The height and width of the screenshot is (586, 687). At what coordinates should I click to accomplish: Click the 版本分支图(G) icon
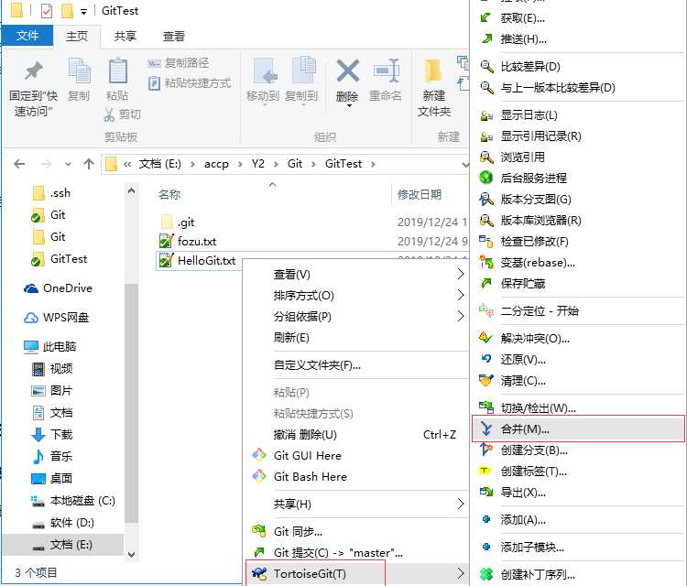[x=486, y=200]
